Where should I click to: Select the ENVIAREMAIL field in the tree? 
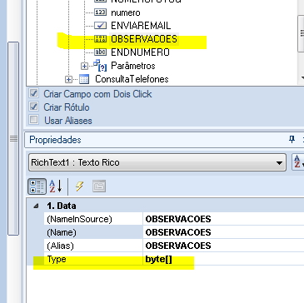[141, 26]
